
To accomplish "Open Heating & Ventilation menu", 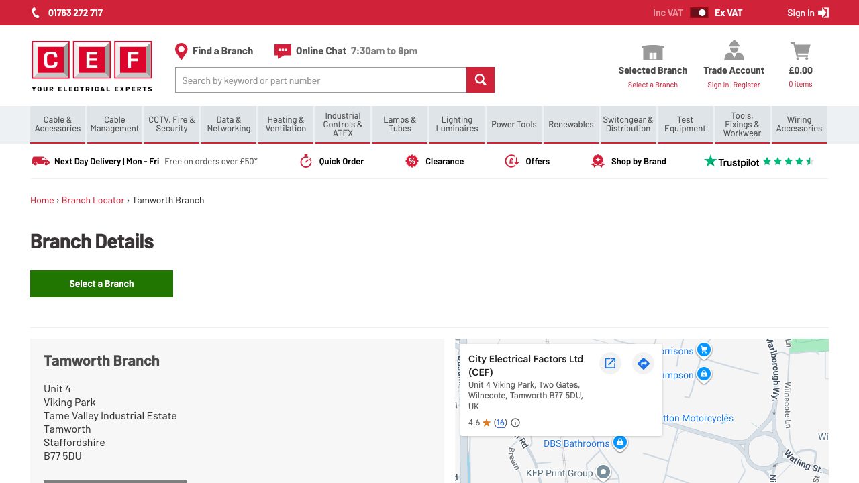I will click(286, 124).
